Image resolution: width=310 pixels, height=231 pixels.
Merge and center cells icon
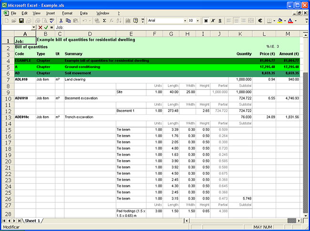point(251,20)
